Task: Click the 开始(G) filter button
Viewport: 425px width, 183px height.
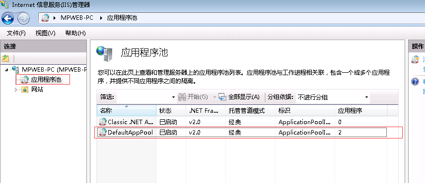Action: 193,97
